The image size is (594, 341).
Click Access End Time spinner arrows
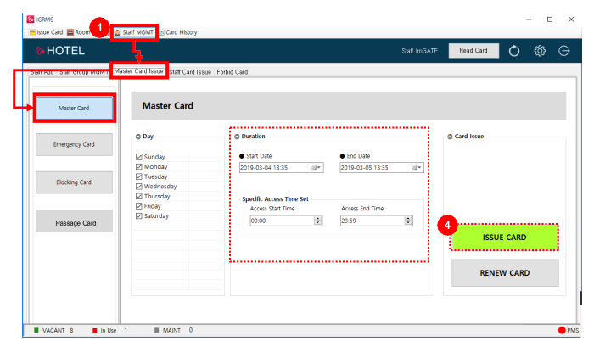pyautogui.click(x=408, y=221)
